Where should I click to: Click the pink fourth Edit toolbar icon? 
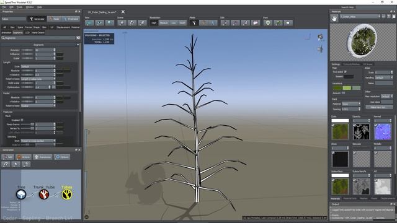[256, 23]
